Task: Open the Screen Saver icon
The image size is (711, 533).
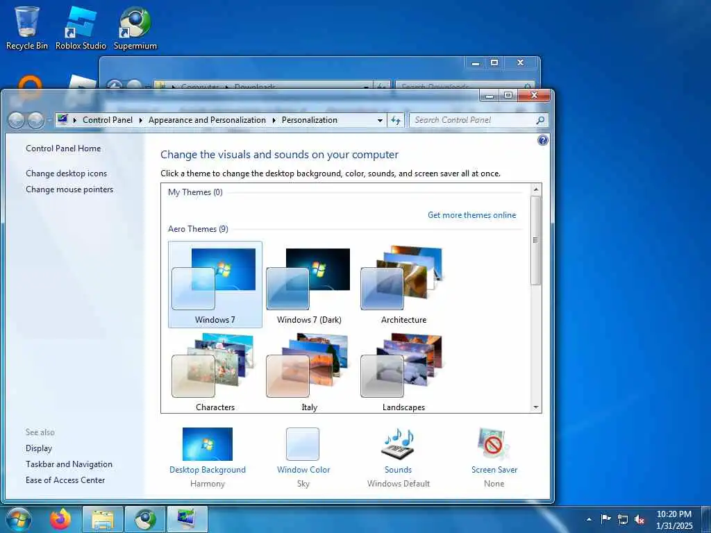Action: (494, 444)
